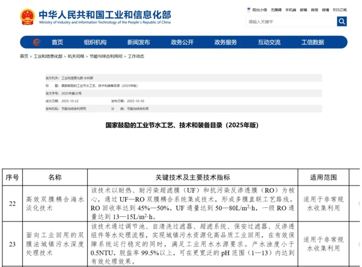Click 工作动态 breadcrumb link
The image size is (362, 267).
click(x=136, y=56)
